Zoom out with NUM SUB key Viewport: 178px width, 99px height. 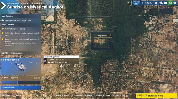click(88, 96)
